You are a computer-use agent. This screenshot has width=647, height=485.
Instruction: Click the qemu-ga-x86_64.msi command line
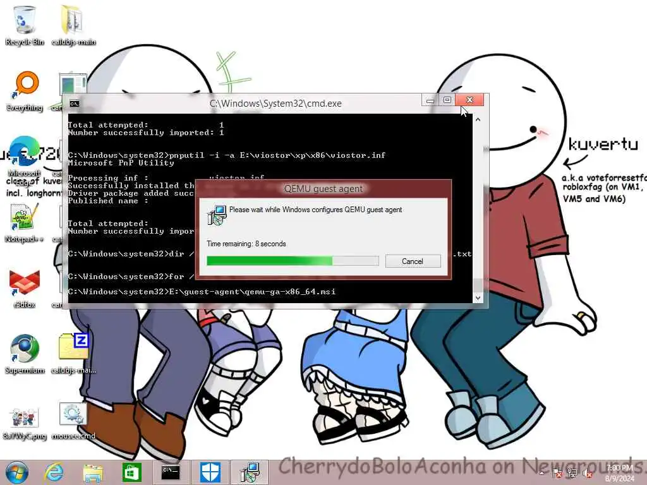pos(202,292)
